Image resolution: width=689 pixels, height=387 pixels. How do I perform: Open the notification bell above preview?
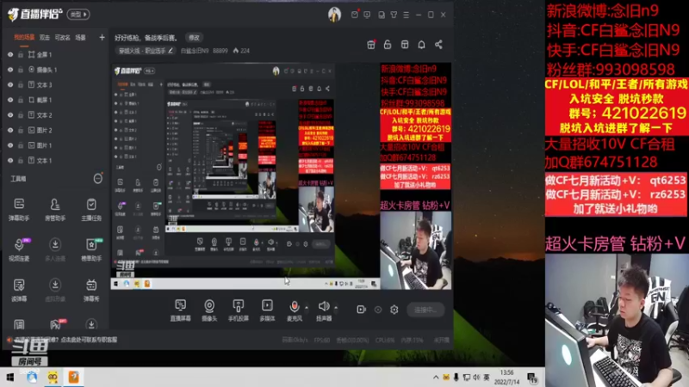click(x=421, y=45)
